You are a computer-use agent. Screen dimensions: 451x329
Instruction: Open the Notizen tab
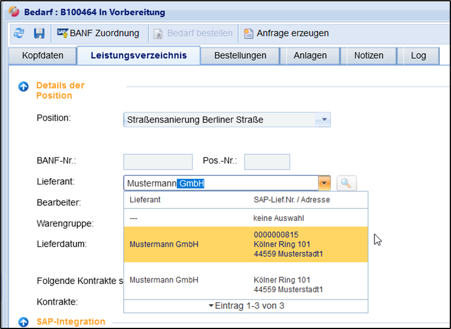tap(369, 56)
